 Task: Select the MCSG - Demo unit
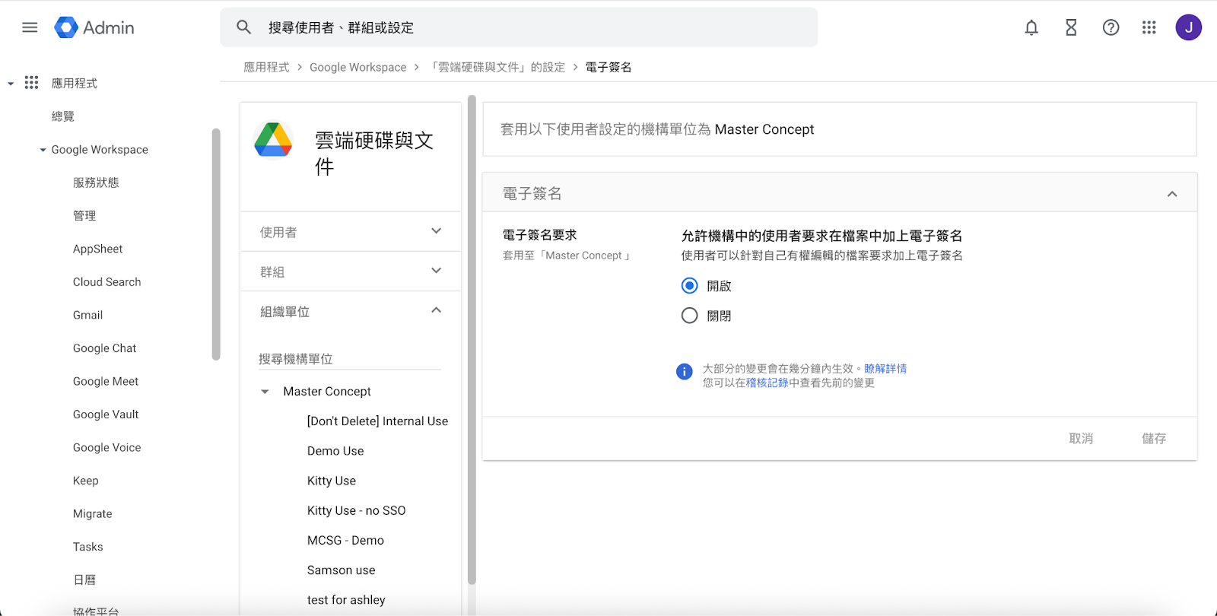tap(345, 540)
